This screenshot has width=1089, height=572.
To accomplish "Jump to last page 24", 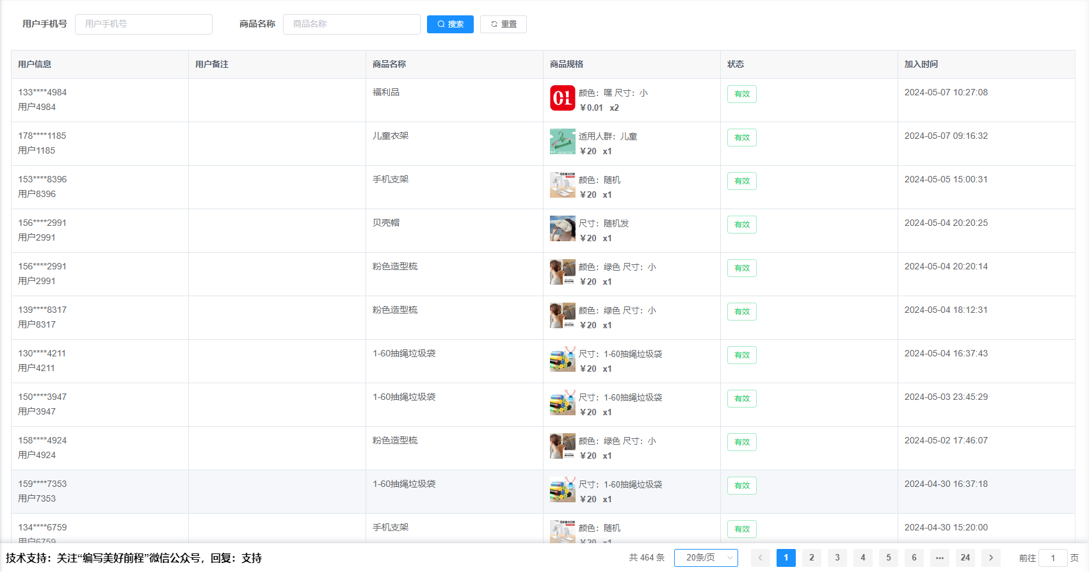I will point(965,558).
